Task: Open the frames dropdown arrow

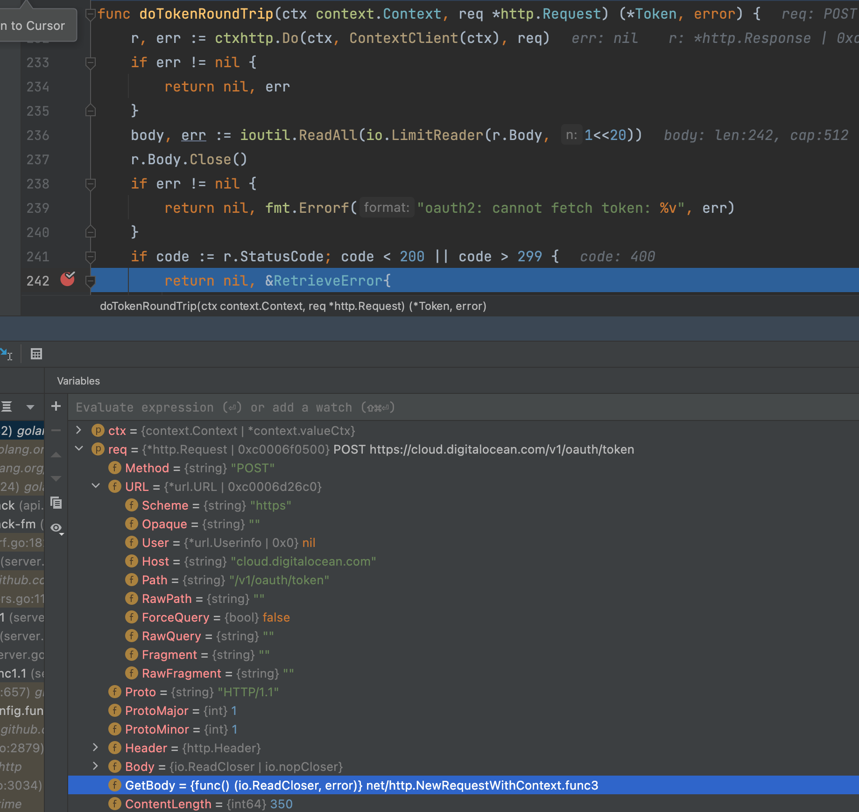Action: click(x=30, y=407)
